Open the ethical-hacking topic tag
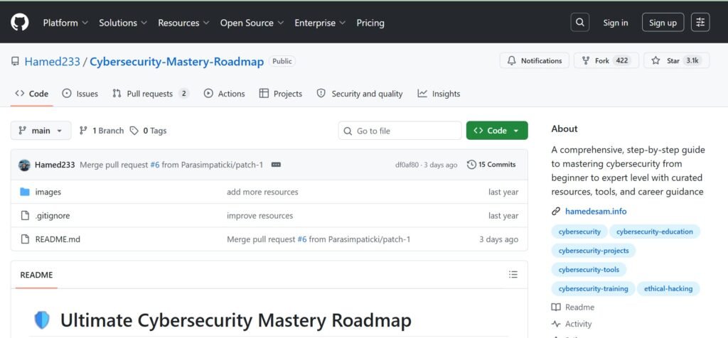This screenshot has width=728, height=338. (x=668, y=289)
